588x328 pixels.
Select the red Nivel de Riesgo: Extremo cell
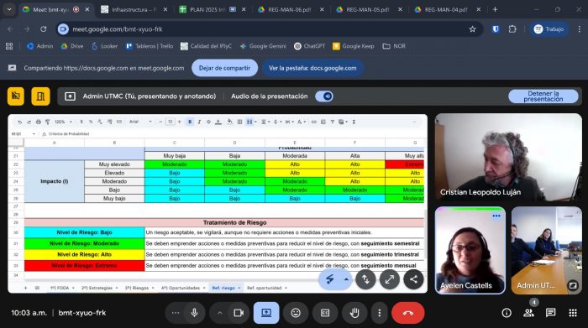pos(84,265)
